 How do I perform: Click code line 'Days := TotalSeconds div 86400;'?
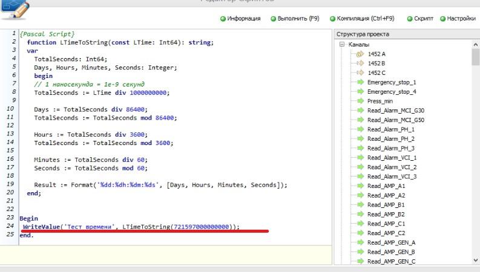click(91, 109)
